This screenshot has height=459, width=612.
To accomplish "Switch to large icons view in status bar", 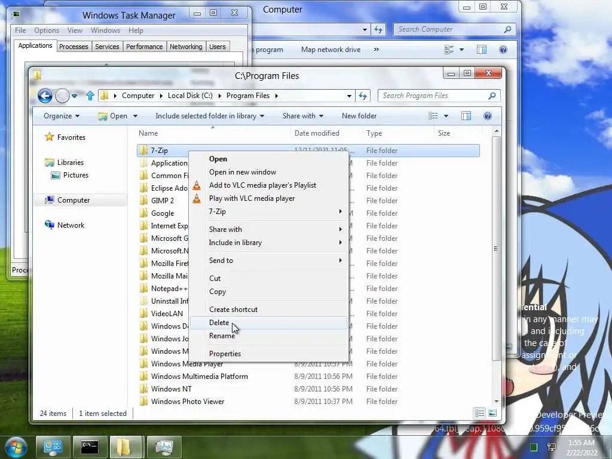I will tap(492, 413).
